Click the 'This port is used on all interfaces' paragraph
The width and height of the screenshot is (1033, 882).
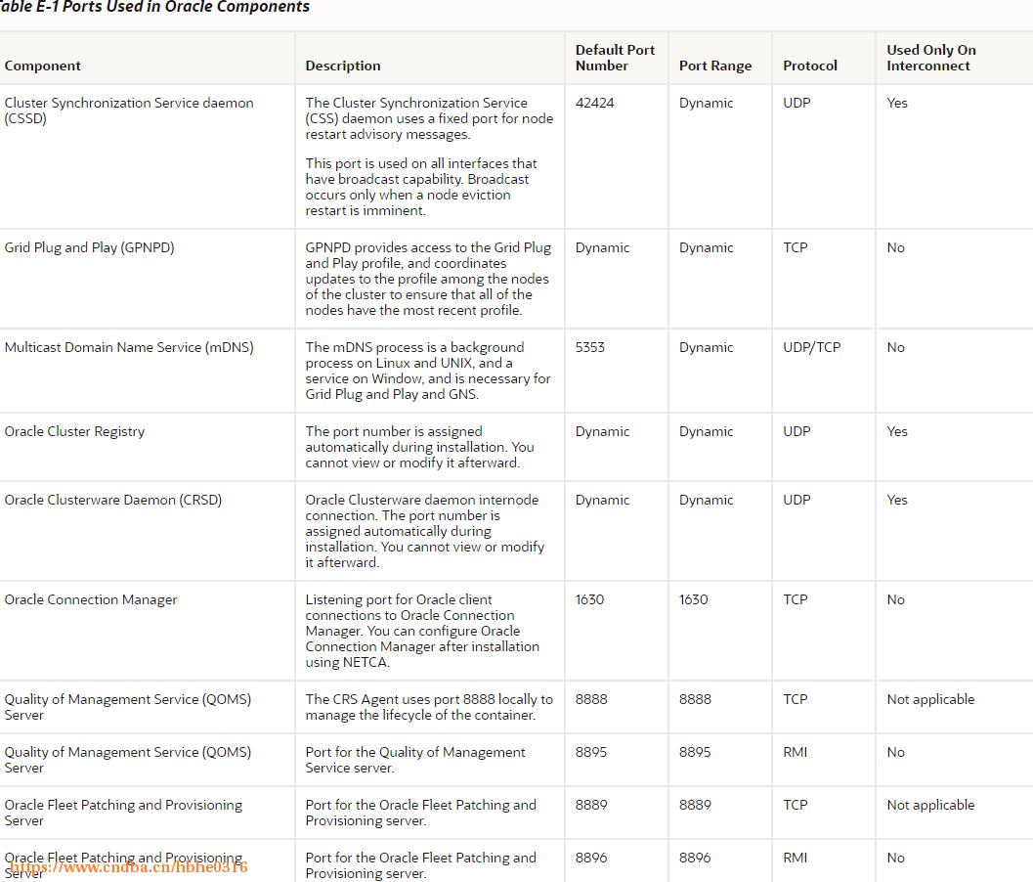tap(421, 187)
